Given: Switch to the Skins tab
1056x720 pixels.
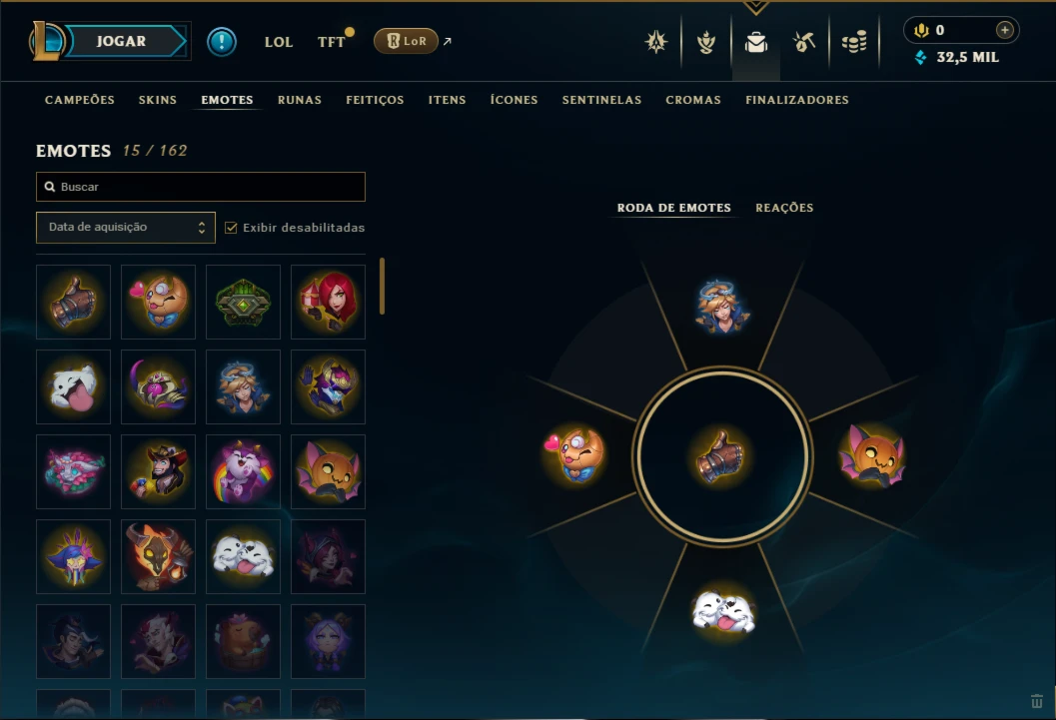Looking at the screenshot, I should (x=158, y=100).
